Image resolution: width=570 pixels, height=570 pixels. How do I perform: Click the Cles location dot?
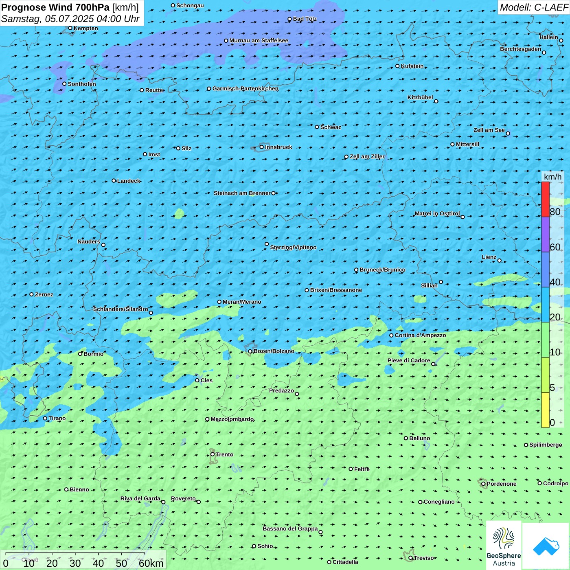tap(197, 380)
